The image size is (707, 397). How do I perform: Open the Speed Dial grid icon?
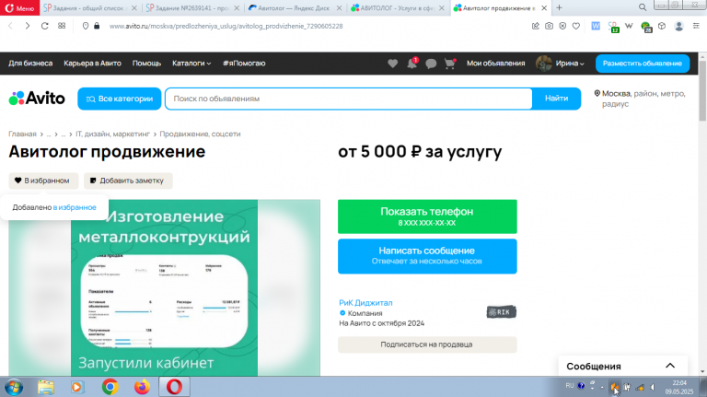tap(62, 26)
